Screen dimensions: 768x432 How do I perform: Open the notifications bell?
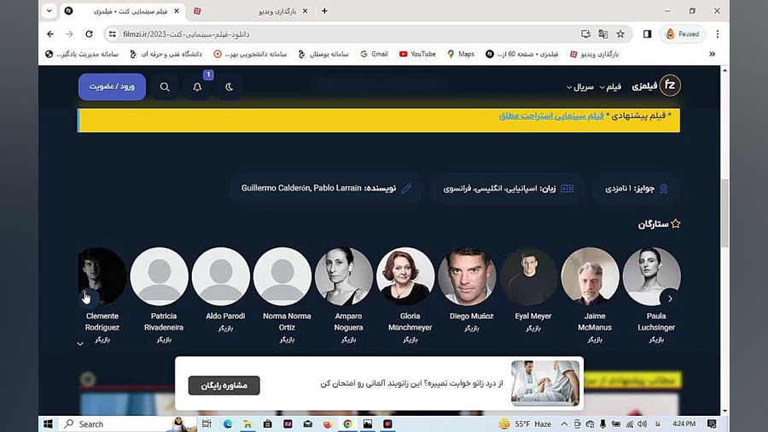point(197,87)
